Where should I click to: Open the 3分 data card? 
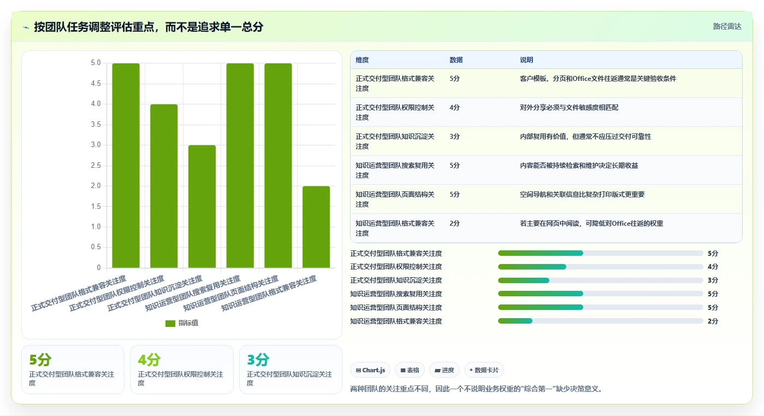[x=291, y=370]
